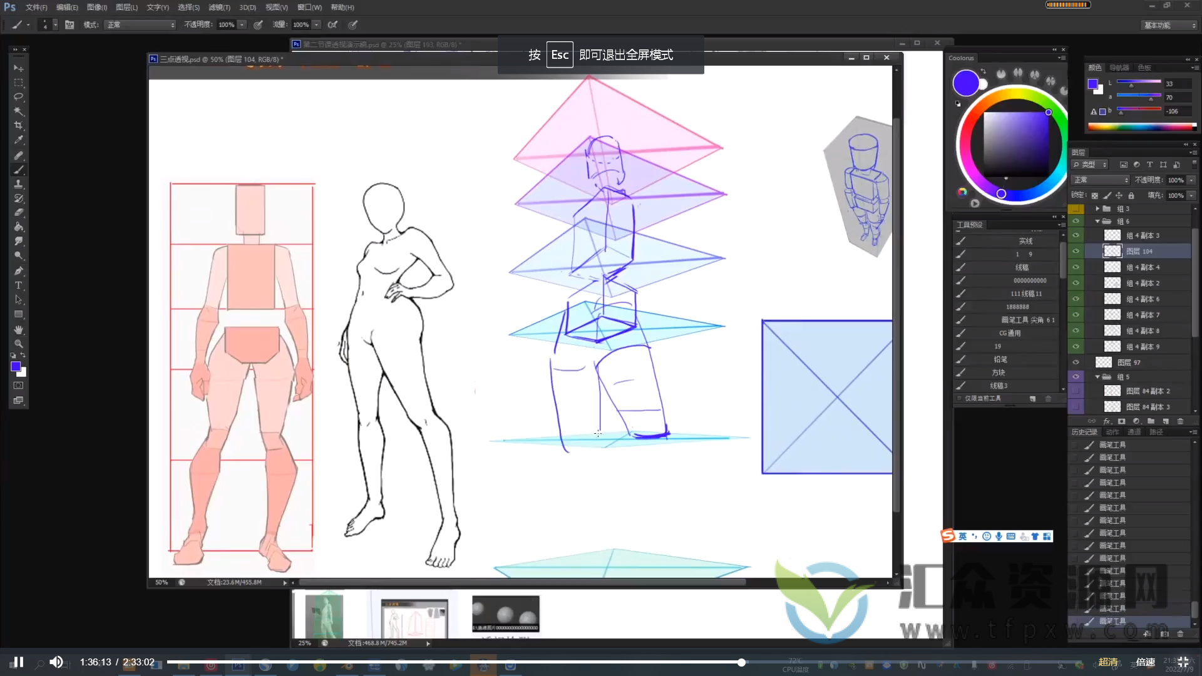Select the Crop tool

pyautogui.click(x=19, y=126)
